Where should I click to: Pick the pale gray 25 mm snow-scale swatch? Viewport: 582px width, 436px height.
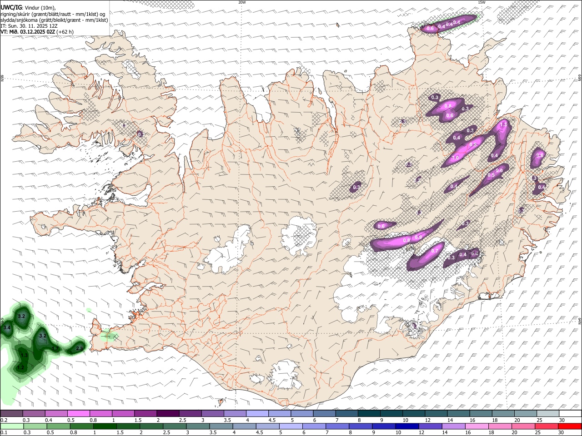point(548,414)
